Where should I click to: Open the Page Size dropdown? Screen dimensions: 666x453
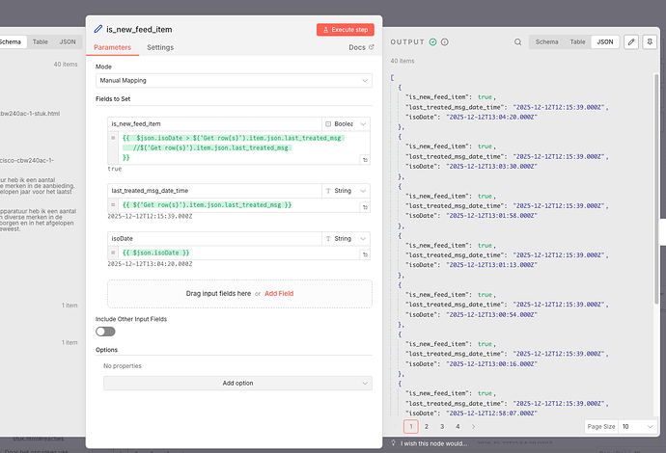638,426
